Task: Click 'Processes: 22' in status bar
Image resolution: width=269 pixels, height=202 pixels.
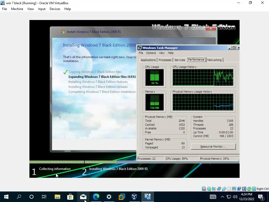Action: tap(147, 159)
